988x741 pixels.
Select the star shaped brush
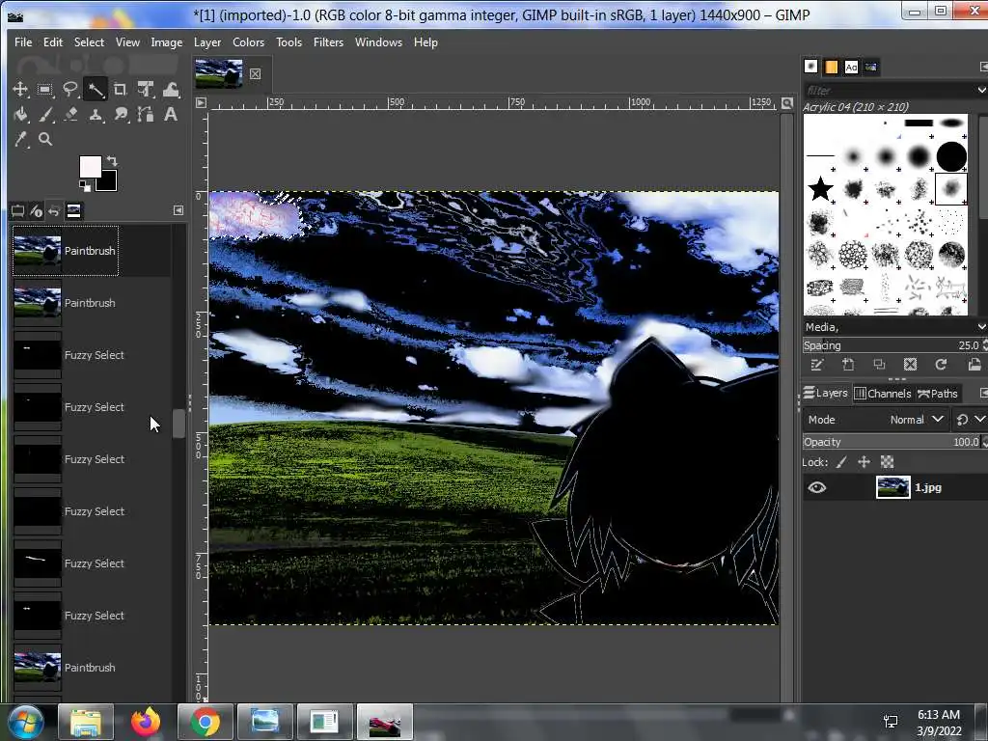pyautogui.click(x=820, y=188)
